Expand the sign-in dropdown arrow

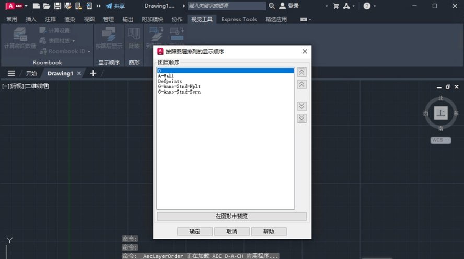point(327,6)
